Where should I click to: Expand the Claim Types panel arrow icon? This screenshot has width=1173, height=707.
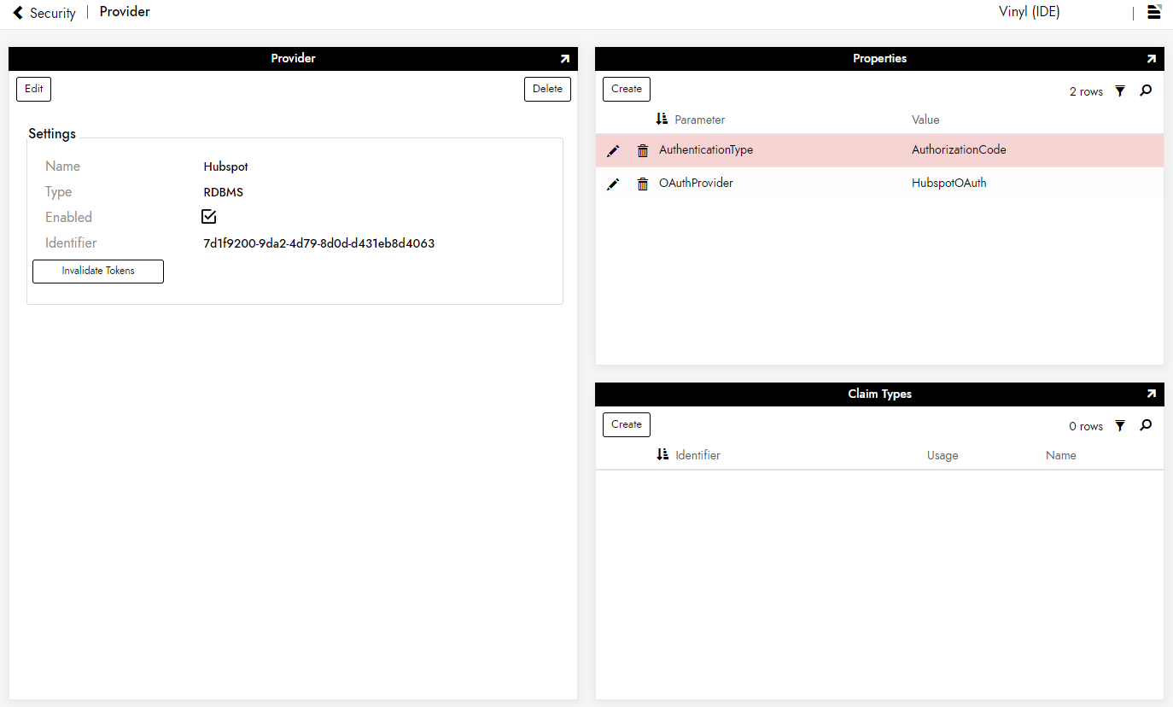pos(1151,394)
